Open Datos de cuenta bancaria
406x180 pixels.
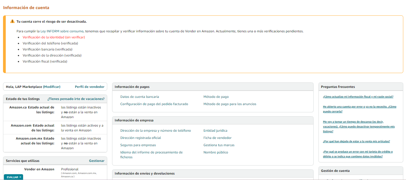[x=140, y=97]
